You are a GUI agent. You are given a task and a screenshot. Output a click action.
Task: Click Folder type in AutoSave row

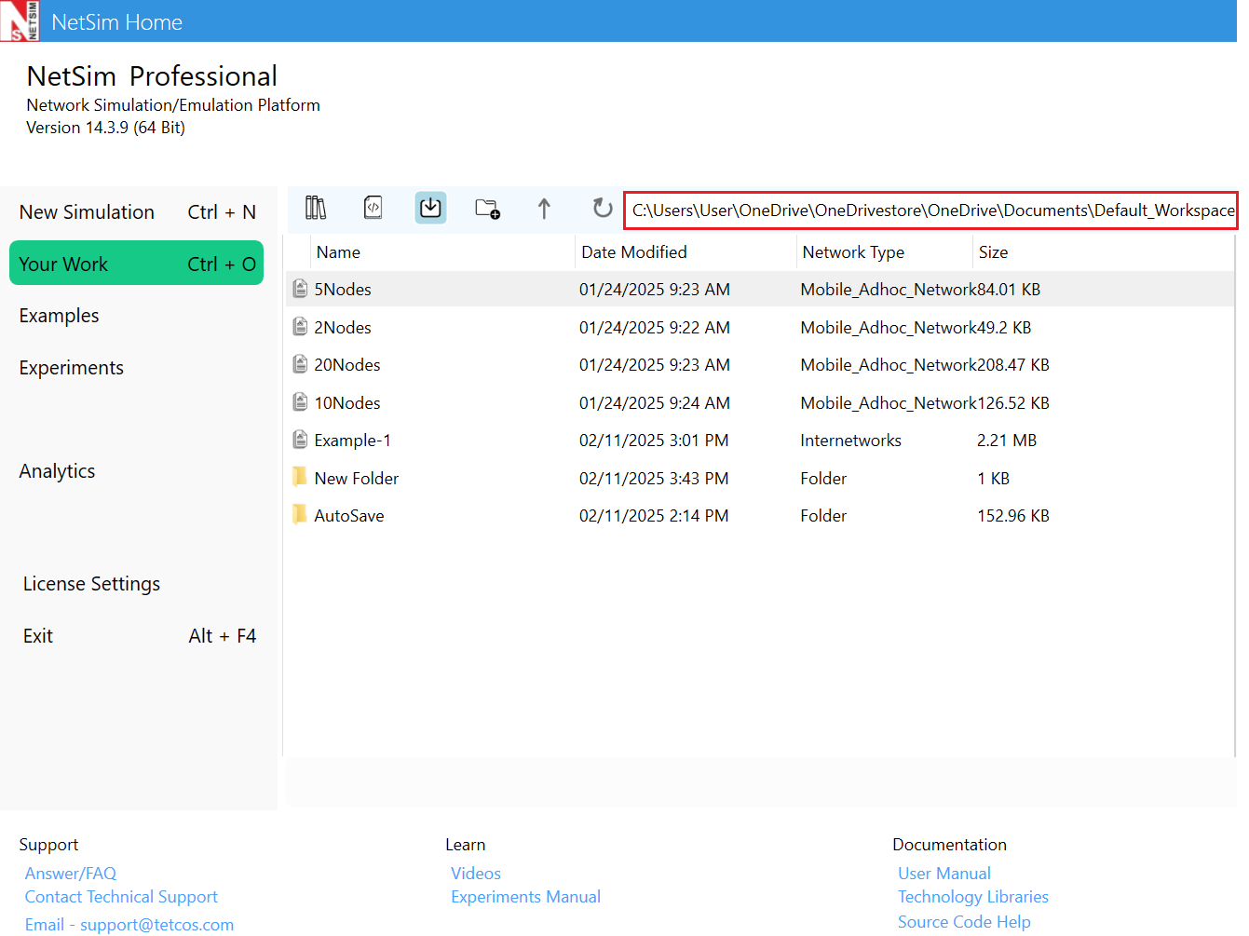click(823, 516)
